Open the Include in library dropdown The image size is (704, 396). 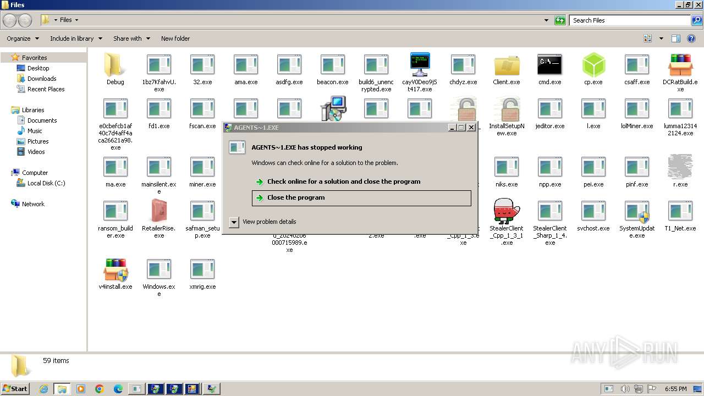(76, 38)
